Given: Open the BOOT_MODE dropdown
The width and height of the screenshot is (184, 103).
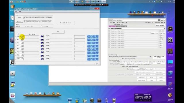Looking at the screenshot, I should (x=151, y=62).
